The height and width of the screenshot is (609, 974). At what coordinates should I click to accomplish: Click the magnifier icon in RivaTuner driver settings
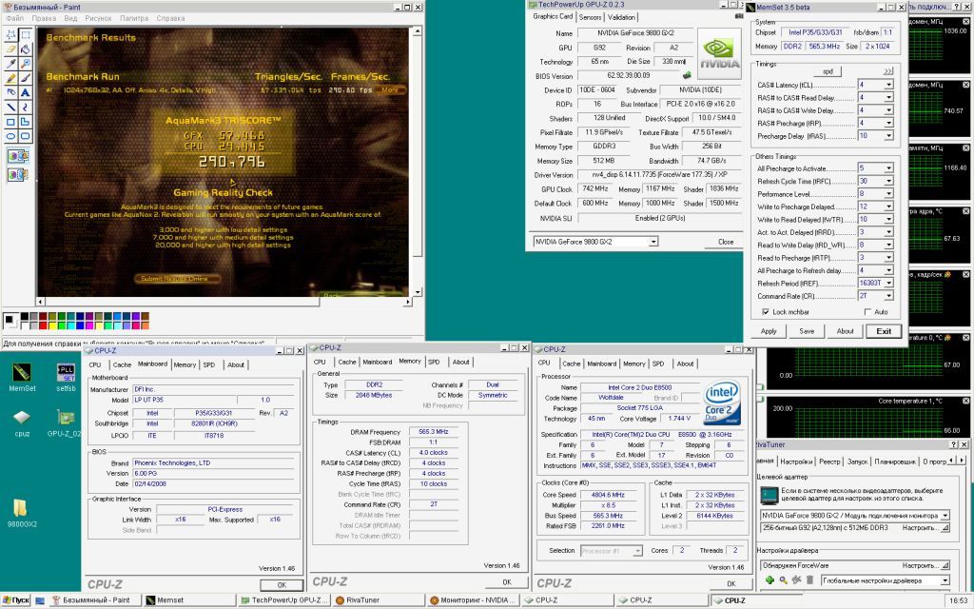[783, 580]
